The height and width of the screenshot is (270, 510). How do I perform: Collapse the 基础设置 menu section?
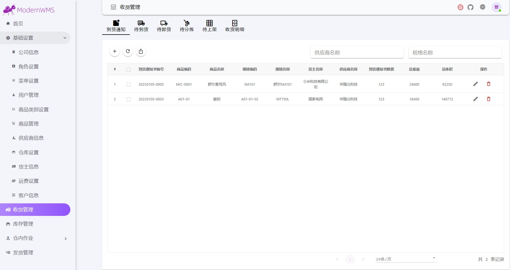pyautogui.click(x=35, y=38)
